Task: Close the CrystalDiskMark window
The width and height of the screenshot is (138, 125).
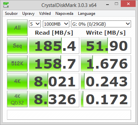Action: (128, 4)
